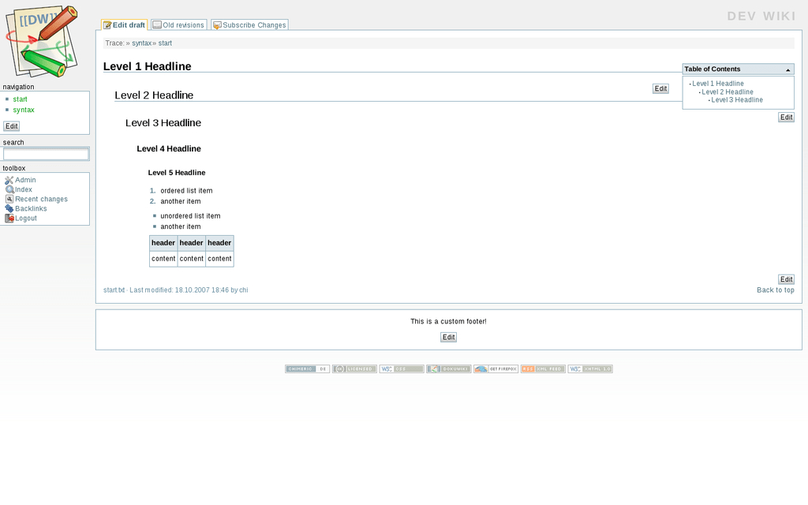Click the DokuWiki logo image
Screen dimensions: 808x505
point(42,41)
